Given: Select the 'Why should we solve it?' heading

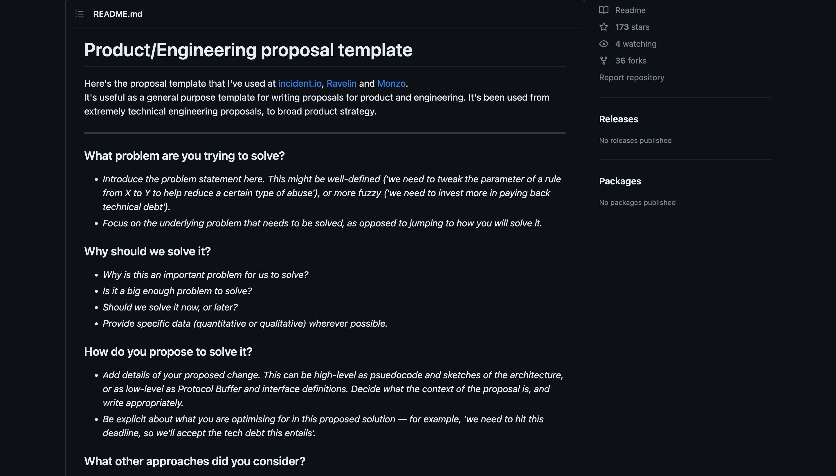Looking at the screenshot, I should coord(147,251).
